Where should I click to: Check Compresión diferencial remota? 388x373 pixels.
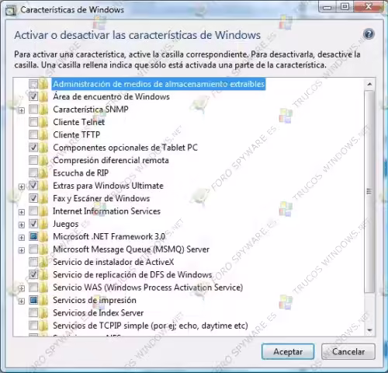(33, 160)
